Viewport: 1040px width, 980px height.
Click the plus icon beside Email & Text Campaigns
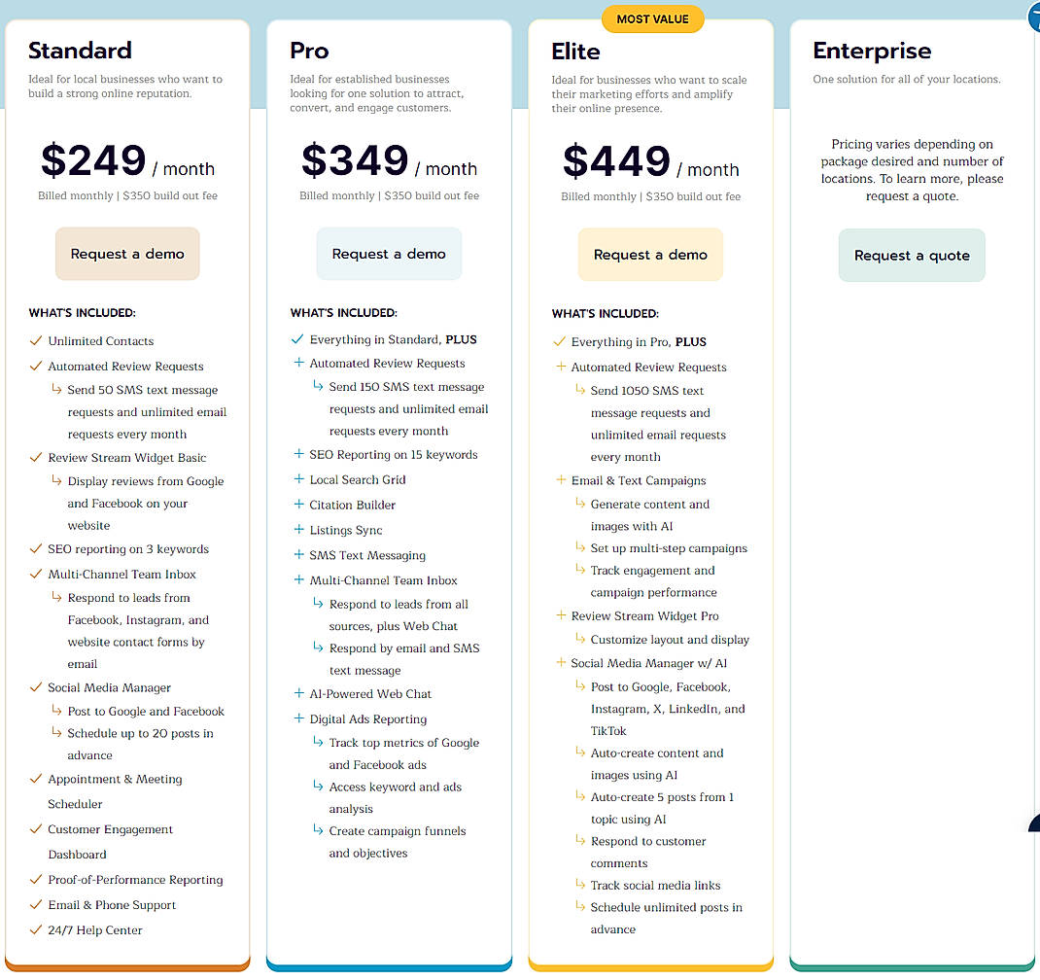tap(561, 480)
